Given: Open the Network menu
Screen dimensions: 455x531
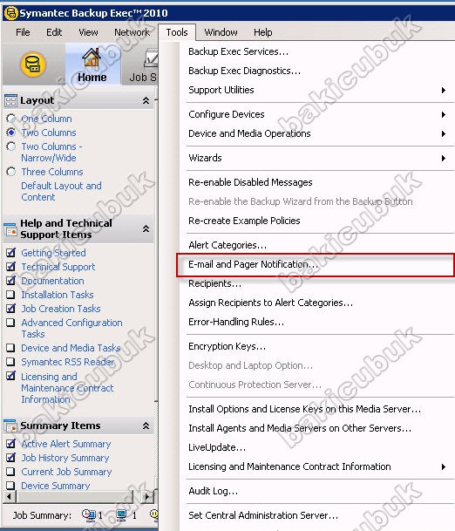Looking at the screenshot, I should pos(132,32).
